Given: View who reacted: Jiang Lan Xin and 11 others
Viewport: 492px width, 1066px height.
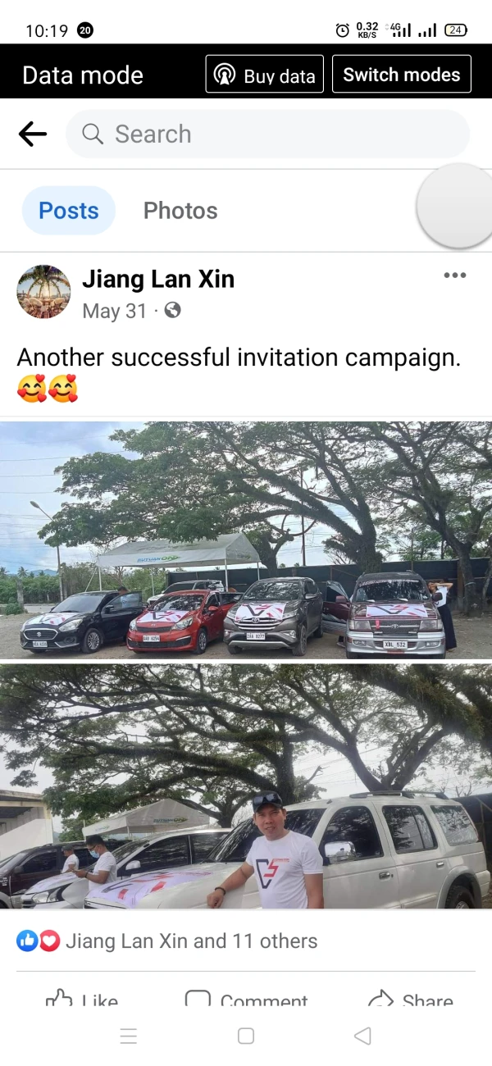Looking at the screenshot, I should [x=191, y=941].
